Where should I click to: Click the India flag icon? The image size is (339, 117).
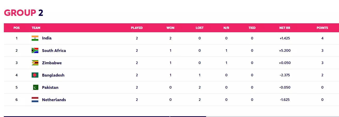point(35,38)
